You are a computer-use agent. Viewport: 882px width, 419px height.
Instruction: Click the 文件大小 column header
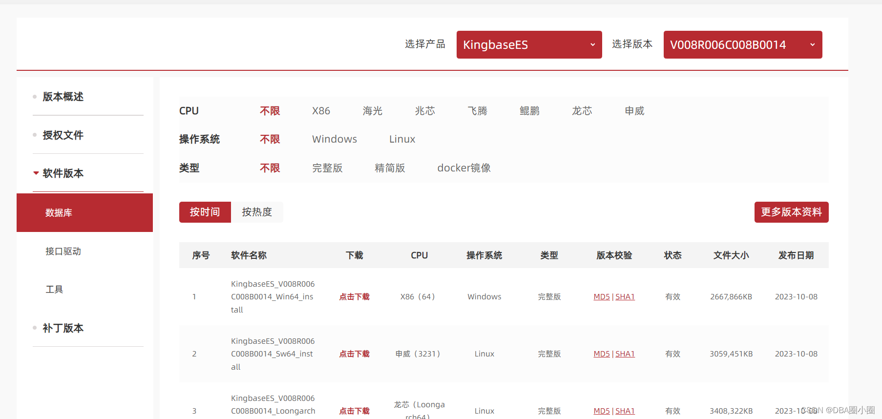coord(731,255)
